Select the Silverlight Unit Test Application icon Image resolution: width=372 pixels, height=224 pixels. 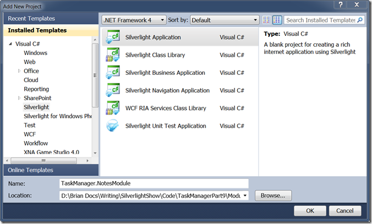(113, 126)
